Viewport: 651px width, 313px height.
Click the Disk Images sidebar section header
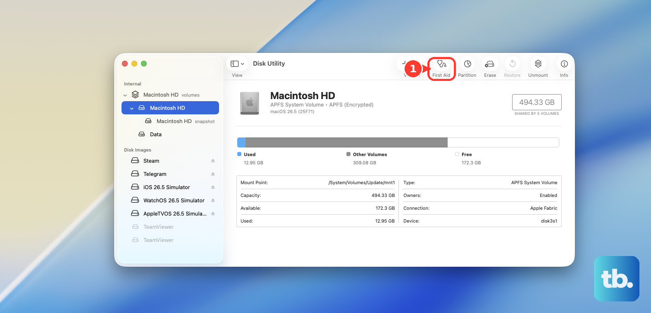click(138, 150)
